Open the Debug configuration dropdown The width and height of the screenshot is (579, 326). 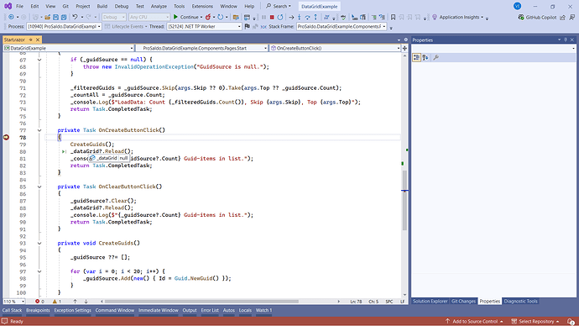coord(114,17)
